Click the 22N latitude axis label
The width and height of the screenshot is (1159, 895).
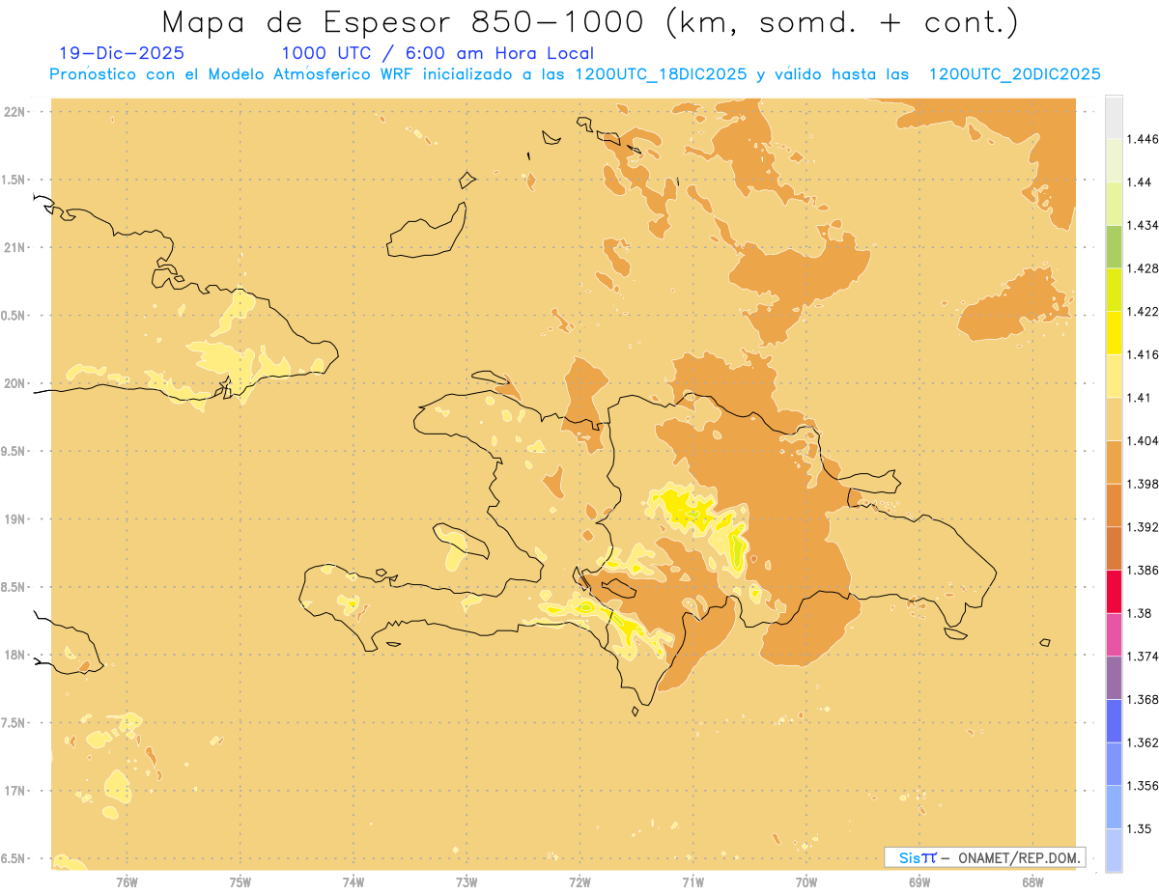pyautogui.click(x=15, y=112)
